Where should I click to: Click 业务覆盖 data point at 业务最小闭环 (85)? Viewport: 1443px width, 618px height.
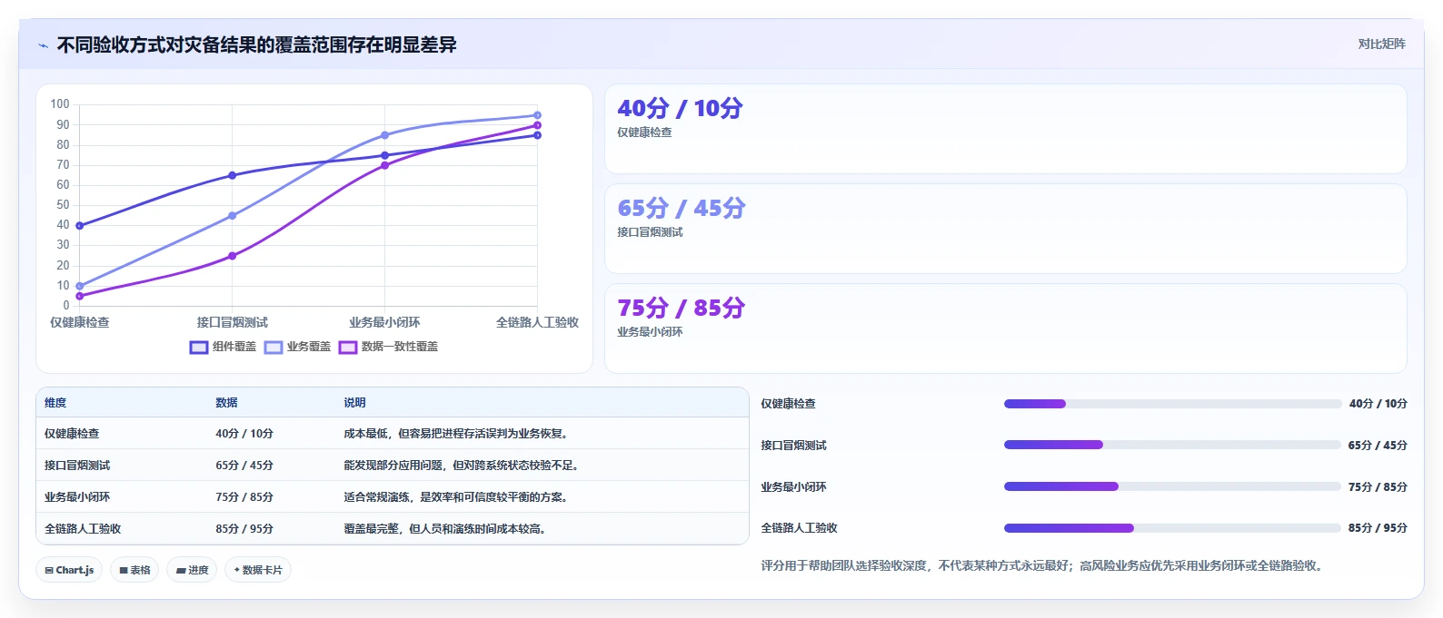[x=384, y=135]
